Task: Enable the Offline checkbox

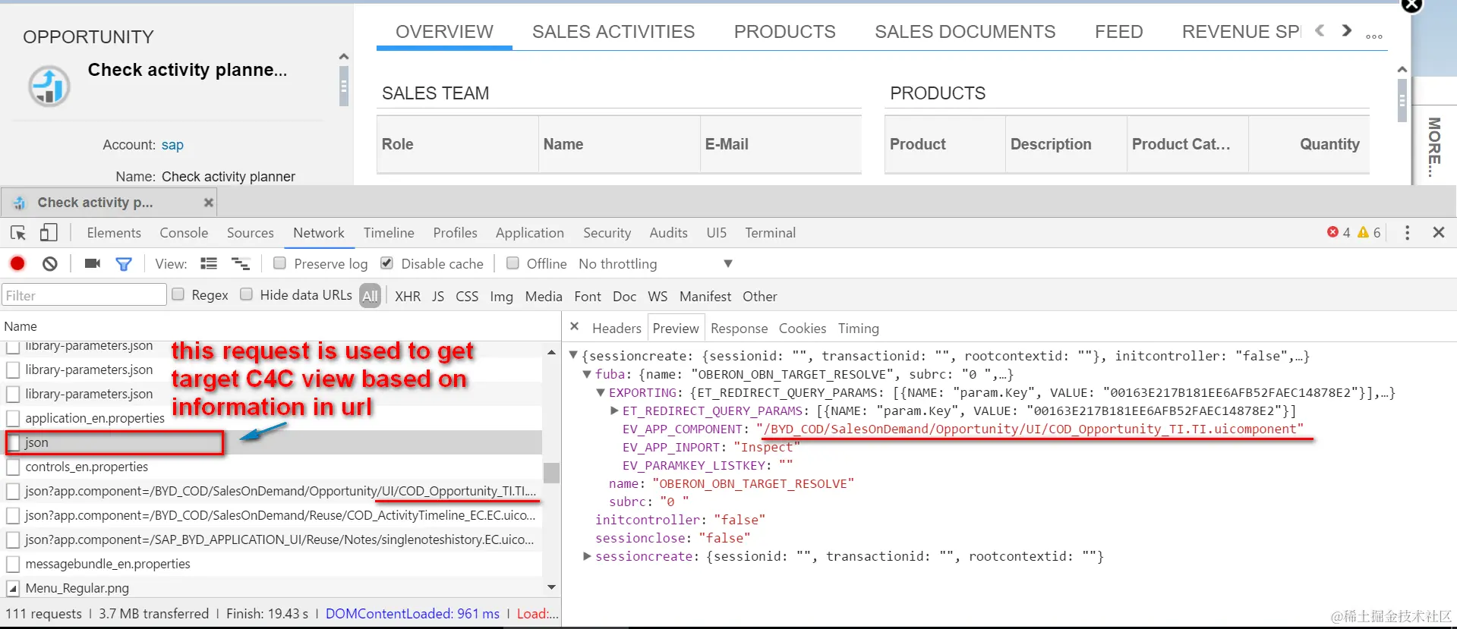Action: (512, 263)
